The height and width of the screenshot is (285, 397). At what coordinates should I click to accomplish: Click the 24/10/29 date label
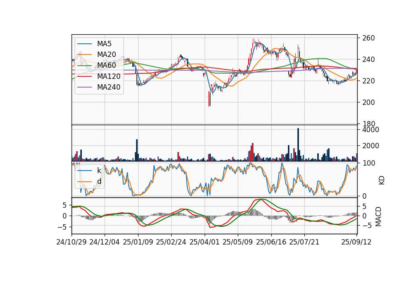(72, 242)
